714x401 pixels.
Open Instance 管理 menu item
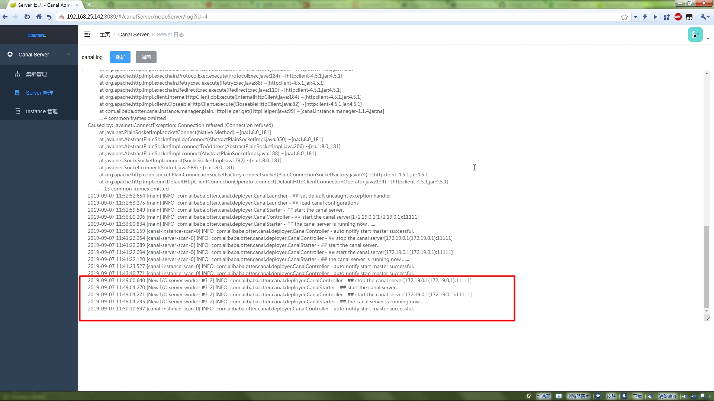pyautogui.click(x=39, y=111)
